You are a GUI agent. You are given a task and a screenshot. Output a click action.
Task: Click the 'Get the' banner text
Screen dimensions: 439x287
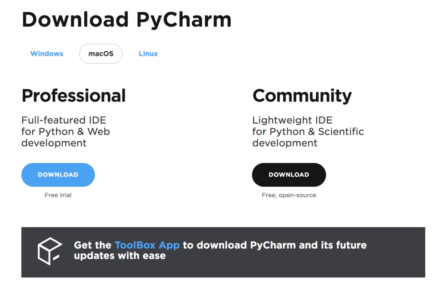pyautogui.click(x=93, y=245)
